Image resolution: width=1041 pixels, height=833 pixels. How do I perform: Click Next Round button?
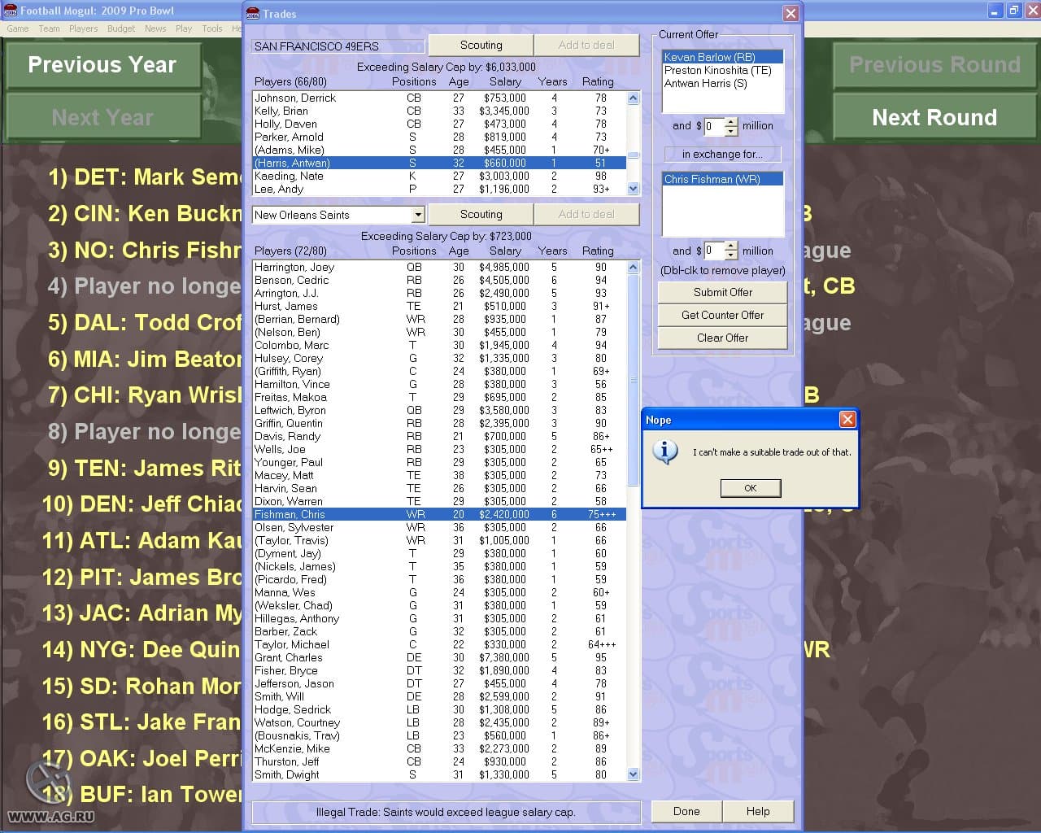coord(934,117)
